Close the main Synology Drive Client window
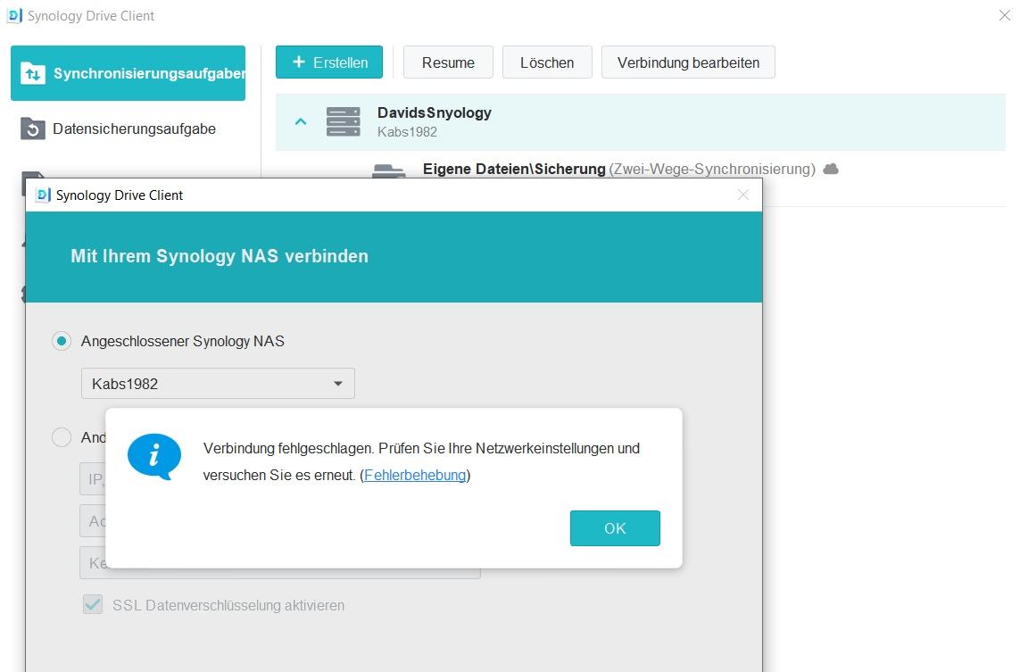 click(x=1005, y=15)
